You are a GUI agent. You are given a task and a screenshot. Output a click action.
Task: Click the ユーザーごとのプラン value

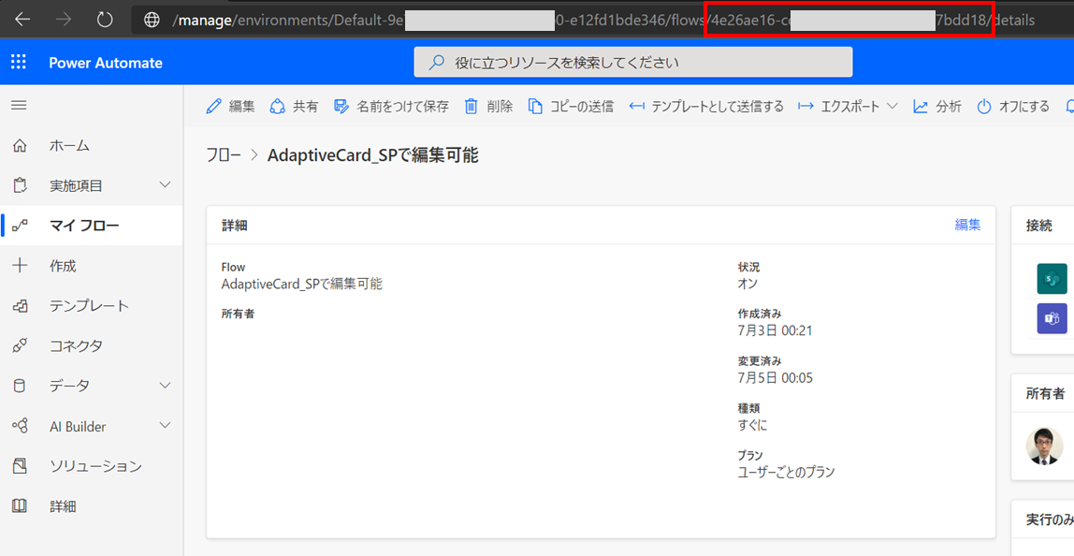(x=786, y=472)
